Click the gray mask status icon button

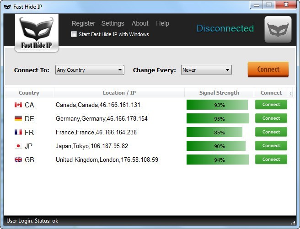(278, 29)
